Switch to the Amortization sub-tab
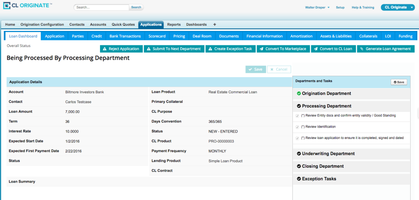Screen dimensions: 419x200 pos(302,36)
